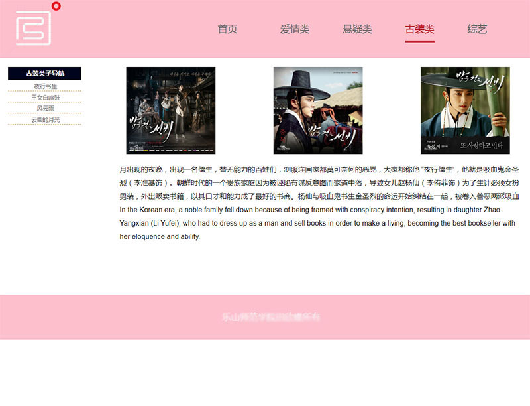Open the 爱情类 category

click(294, 29)
